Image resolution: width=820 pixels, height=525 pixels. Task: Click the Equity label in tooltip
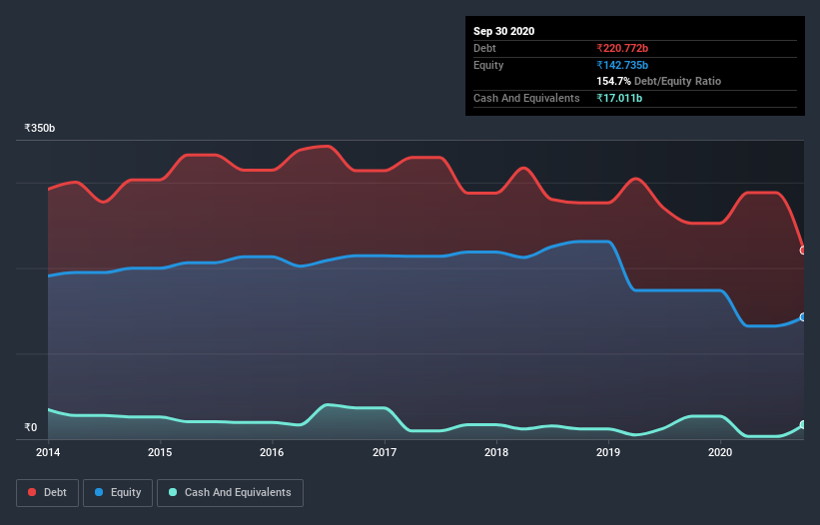pyautogui.click(x=488, y=65)
